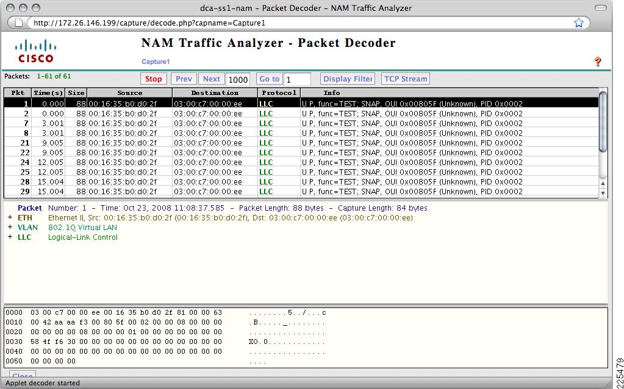Click the Info cell of packet 29
Image resolution: width=624 pixels, height=389 pixels.
click(450, 192)
